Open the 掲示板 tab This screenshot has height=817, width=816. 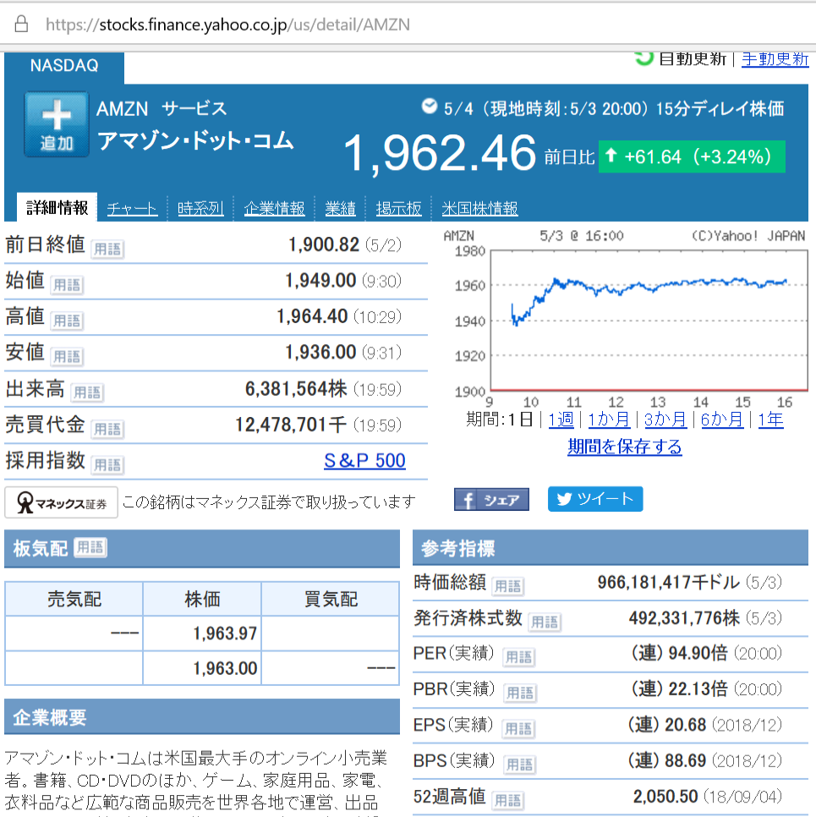(x=398, y=209)
